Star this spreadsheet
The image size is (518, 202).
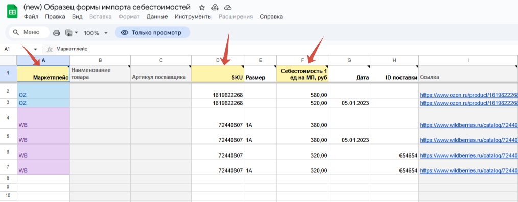[x=202, y=7]
